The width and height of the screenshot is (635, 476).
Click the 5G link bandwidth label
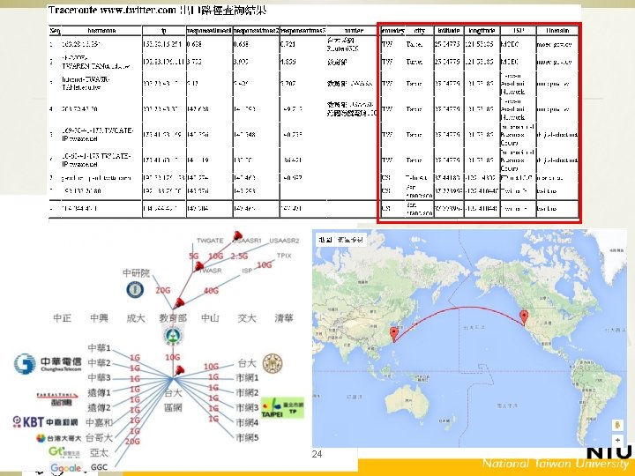(193, 257)
